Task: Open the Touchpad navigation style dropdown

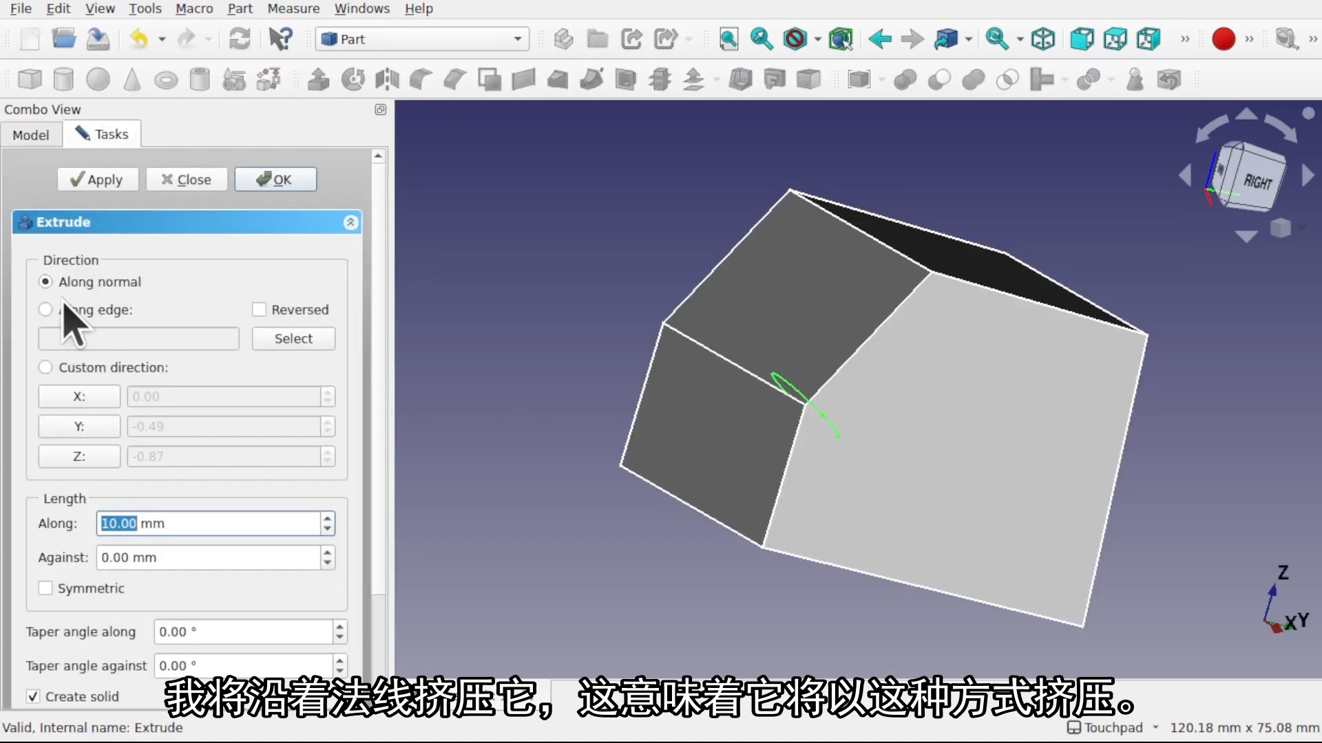Action: (x=1113, y=728)
